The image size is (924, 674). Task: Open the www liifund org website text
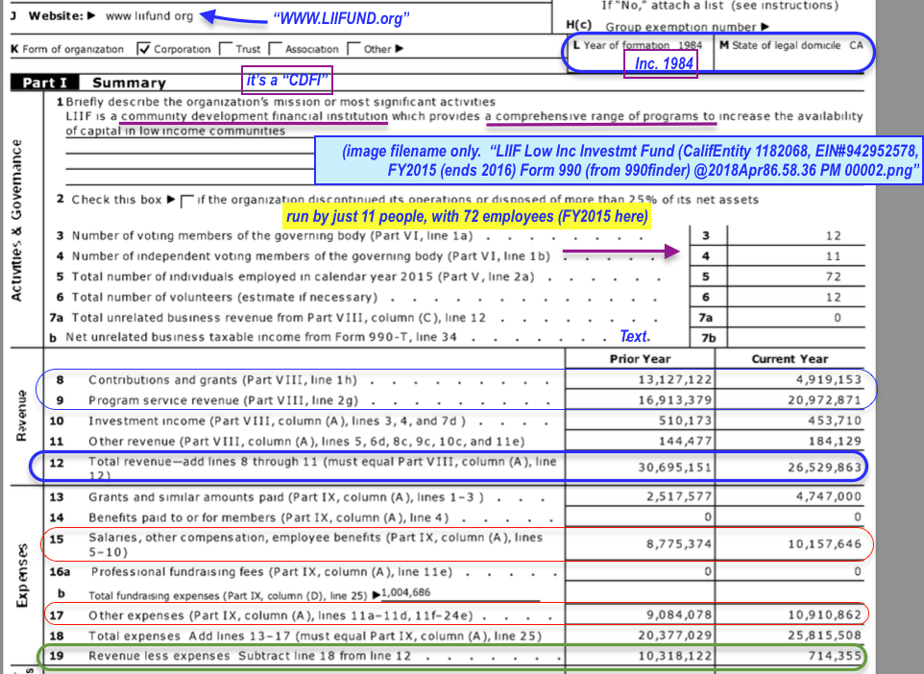149,16
